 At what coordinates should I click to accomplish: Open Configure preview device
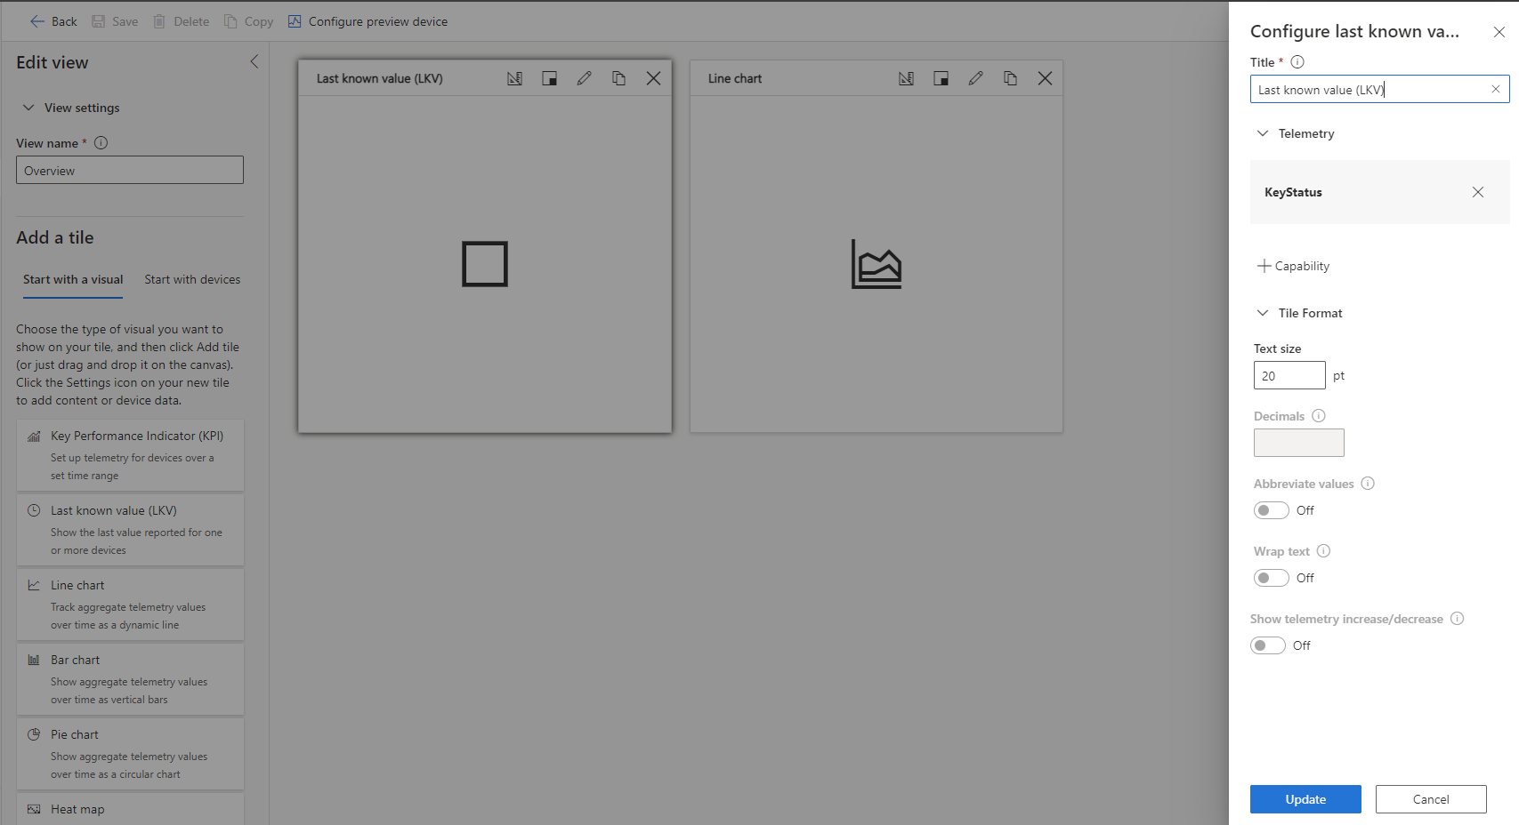tap(368, 21)
